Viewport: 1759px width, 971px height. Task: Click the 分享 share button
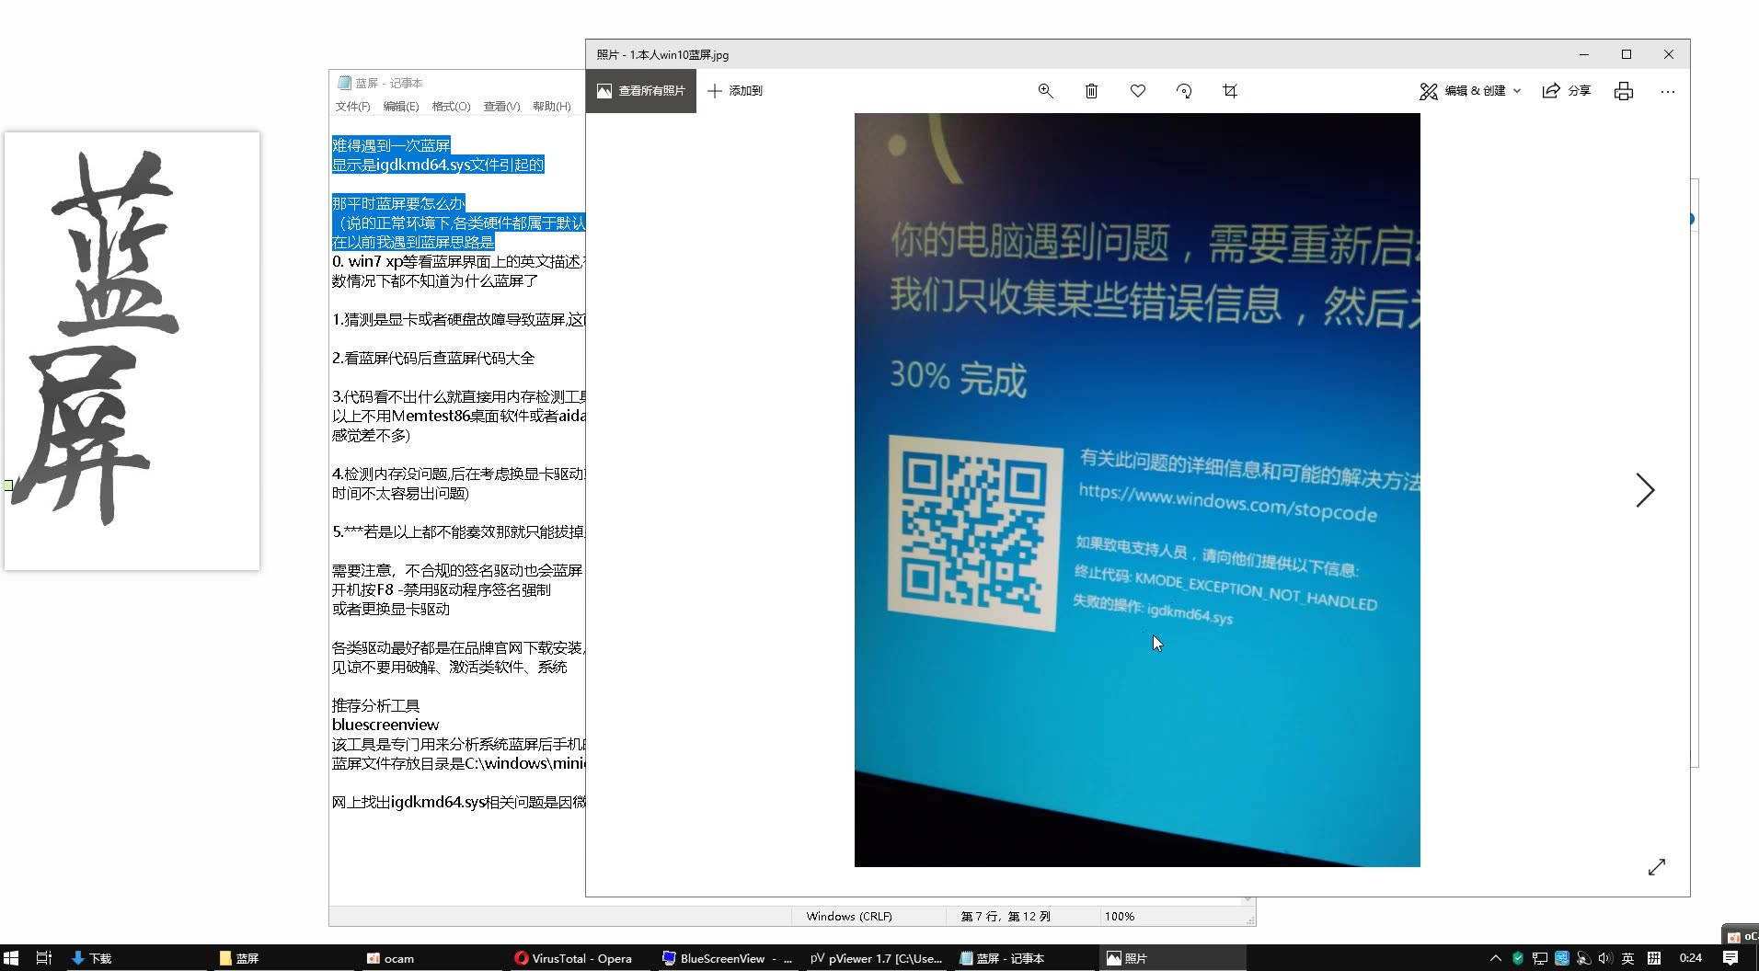(x=1567, y=91)
